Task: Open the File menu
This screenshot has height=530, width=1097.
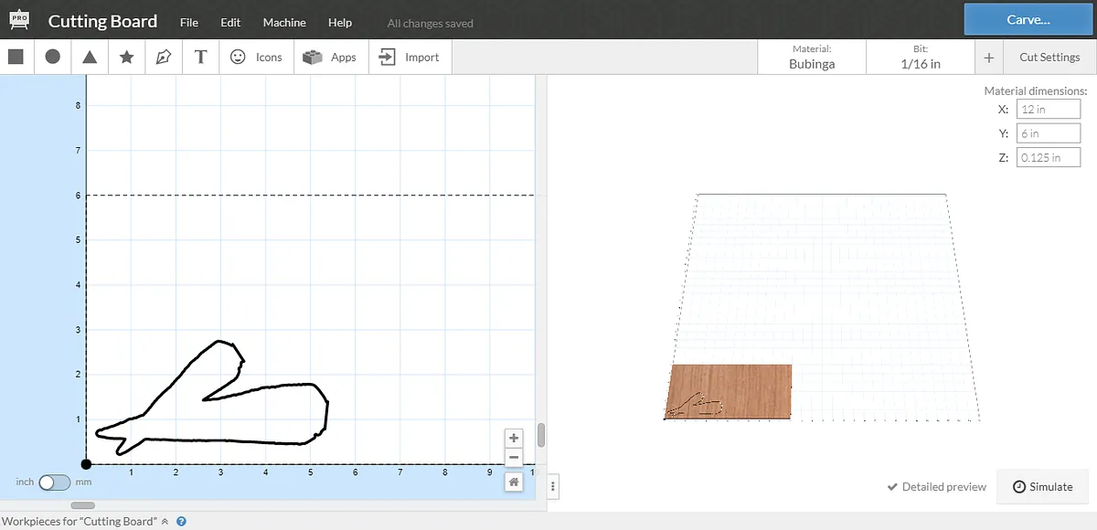Action: click(189, 22)
